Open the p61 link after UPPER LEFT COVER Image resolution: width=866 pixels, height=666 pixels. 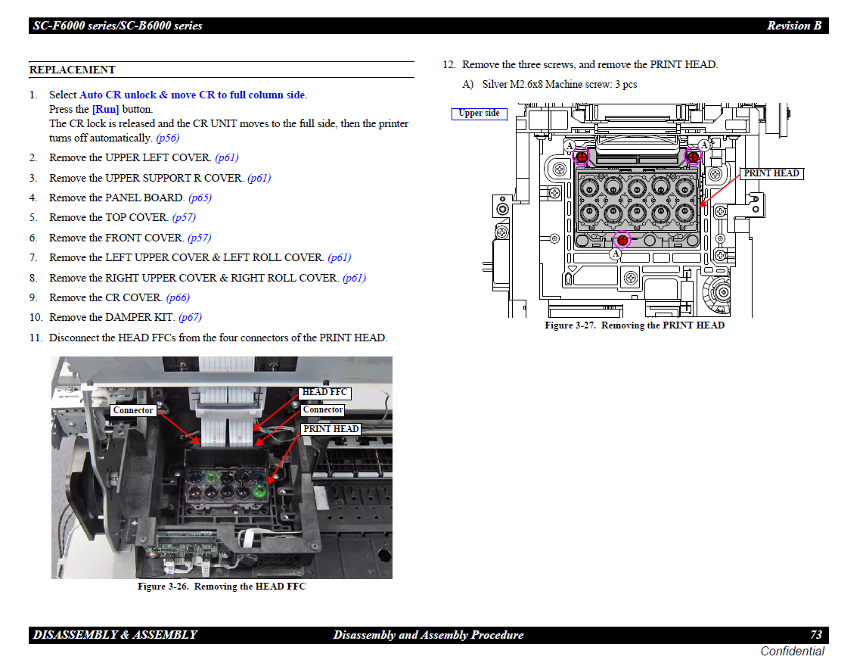(x=226, y=157)
